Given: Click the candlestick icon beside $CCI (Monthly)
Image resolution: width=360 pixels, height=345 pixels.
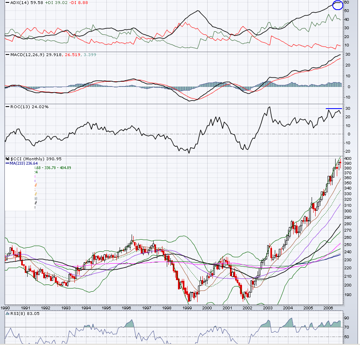Looking at the screenshot, I should coord(7,159).
